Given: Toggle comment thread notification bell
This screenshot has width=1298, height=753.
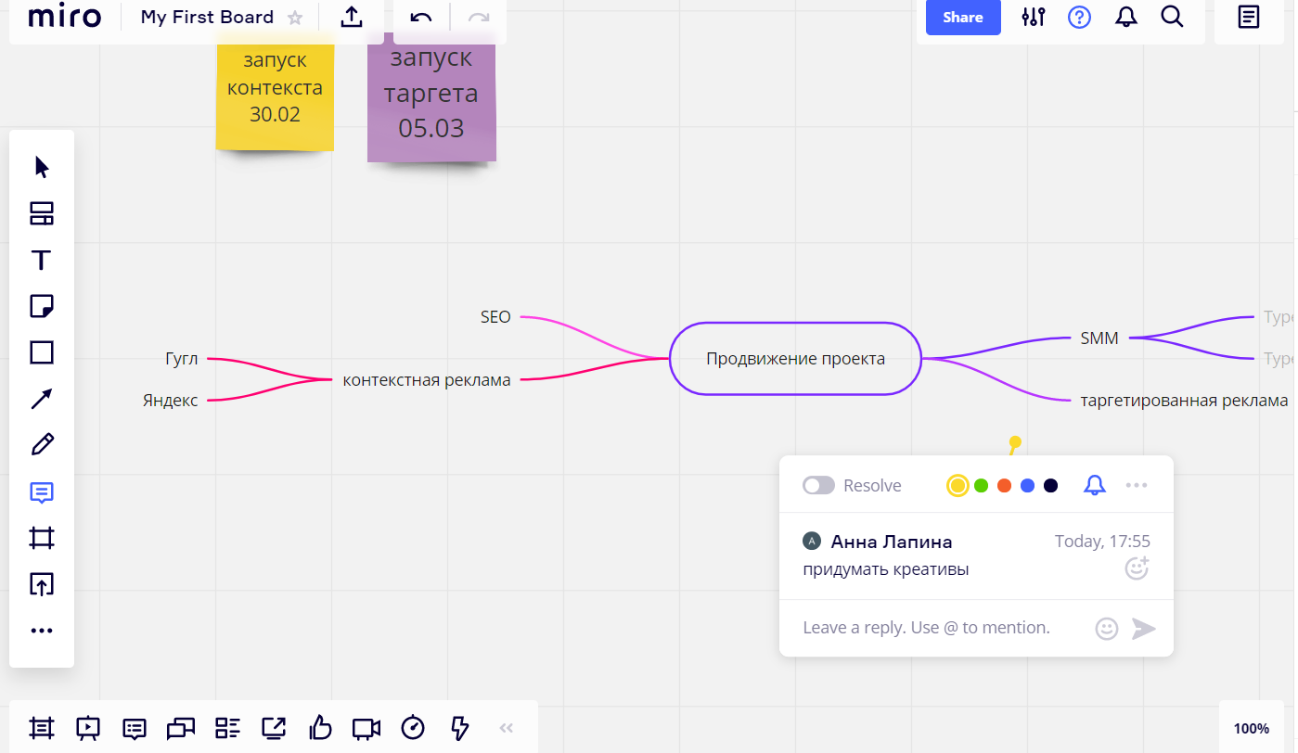Looking at the screenshot, I should 1095,485.
